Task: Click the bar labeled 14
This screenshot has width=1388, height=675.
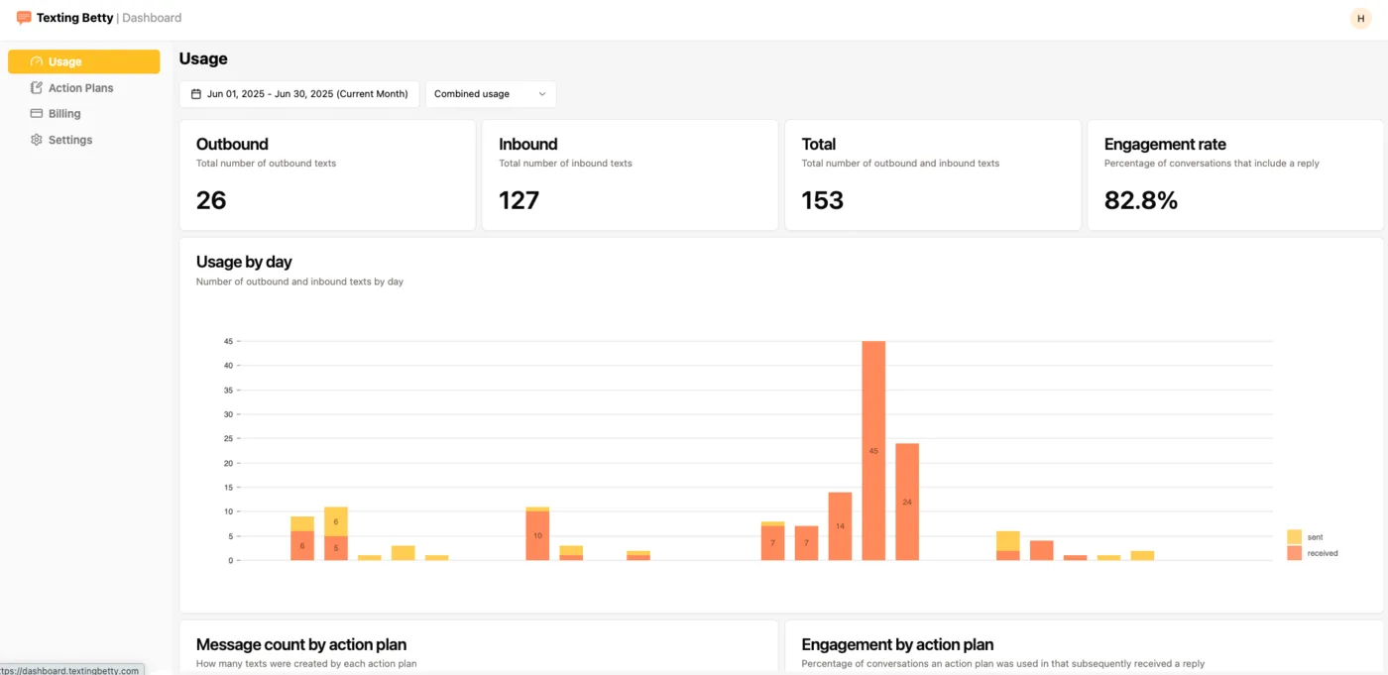Action: click(x=840, y=526)
